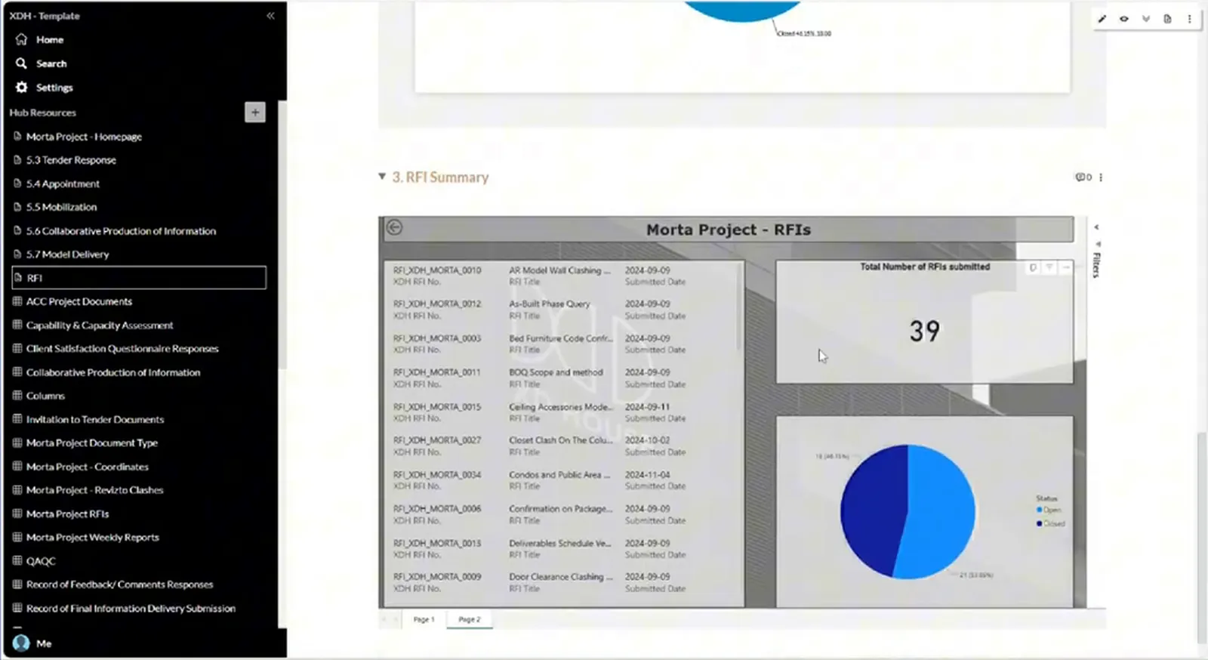Add a new Hub Resource with plus button

[x=255, y=113]
